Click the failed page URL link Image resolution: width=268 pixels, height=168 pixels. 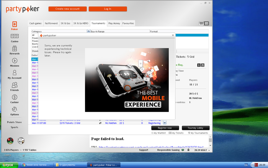pyautogui.click(x=151, y=147)
